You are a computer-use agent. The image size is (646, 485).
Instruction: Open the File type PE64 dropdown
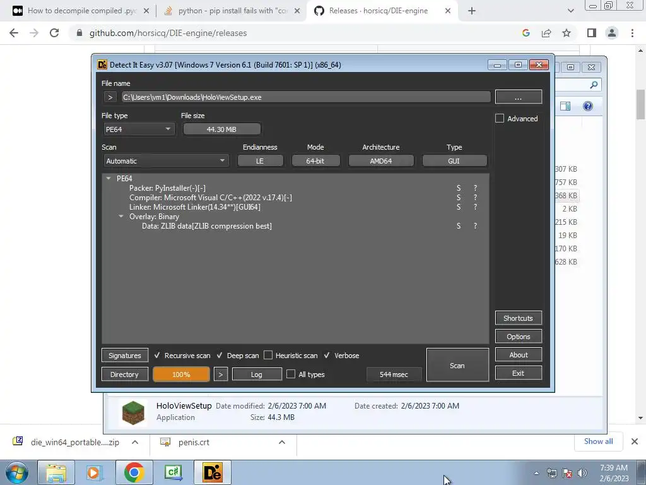(x=138, y=129)
